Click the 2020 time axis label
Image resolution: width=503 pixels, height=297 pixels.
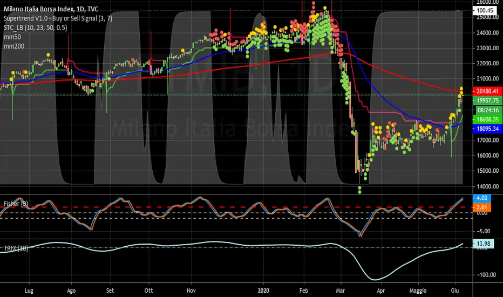tap(264, 291)
